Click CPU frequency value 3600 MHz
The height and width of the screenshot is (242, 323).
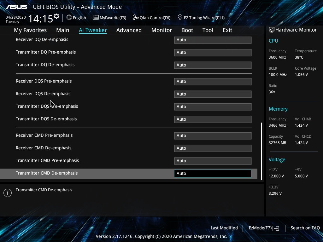(277, 57)
